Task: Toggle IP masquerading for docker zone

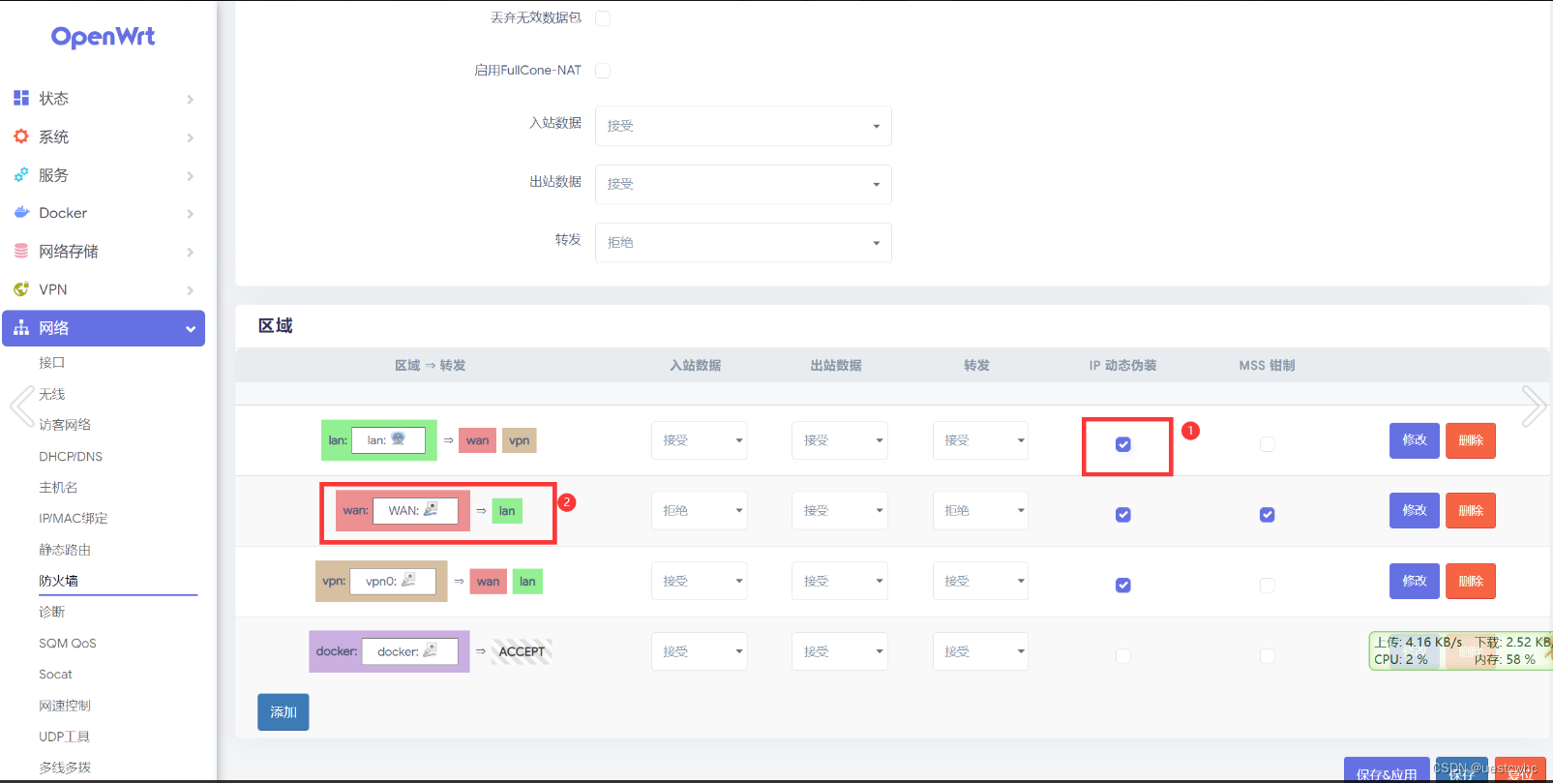Action: click(1123, 656)
